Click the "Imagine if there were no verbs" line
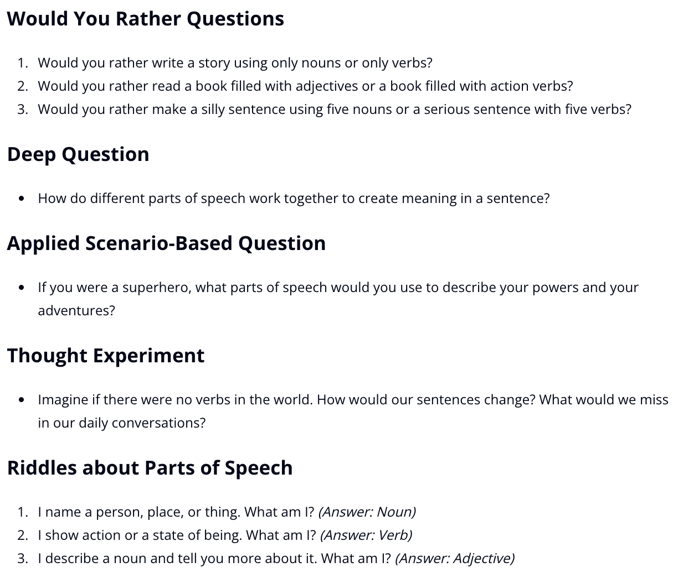The width and height of the screenshot is (678, 583). 353,400
